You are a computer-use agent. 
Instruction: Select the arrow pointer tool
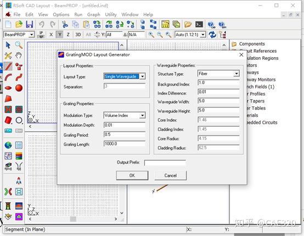8,45
